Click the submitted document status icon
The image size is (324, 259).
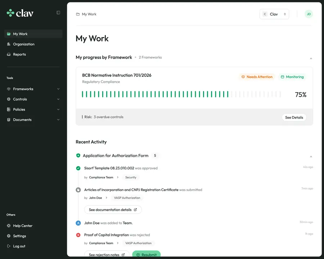(78, 190)
